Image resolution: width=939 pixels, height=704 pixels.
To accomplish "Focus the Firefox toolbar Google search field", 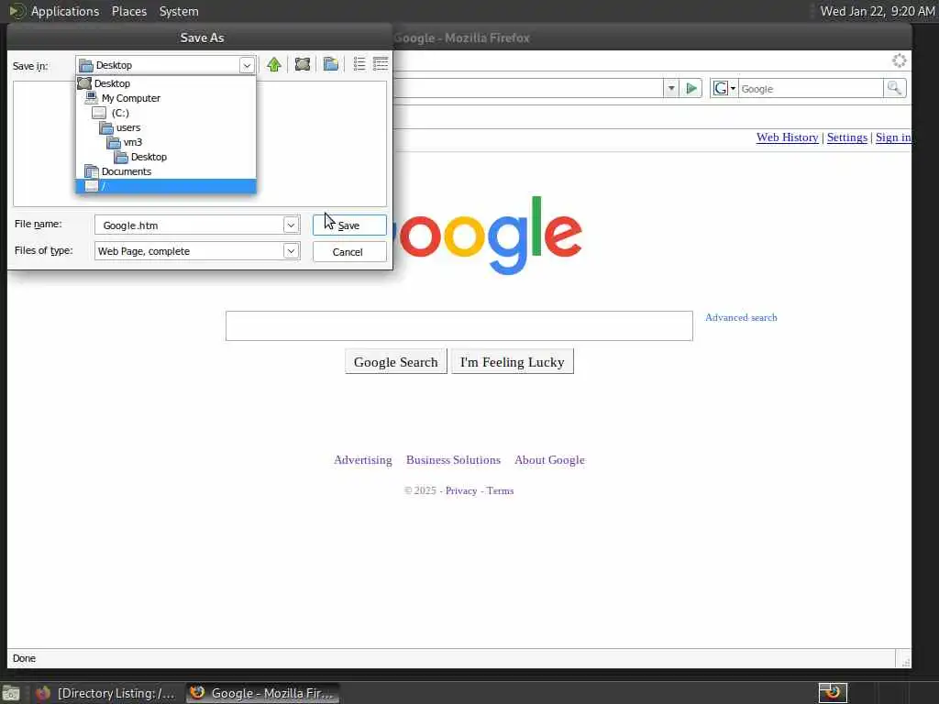I will pos(811,89).
